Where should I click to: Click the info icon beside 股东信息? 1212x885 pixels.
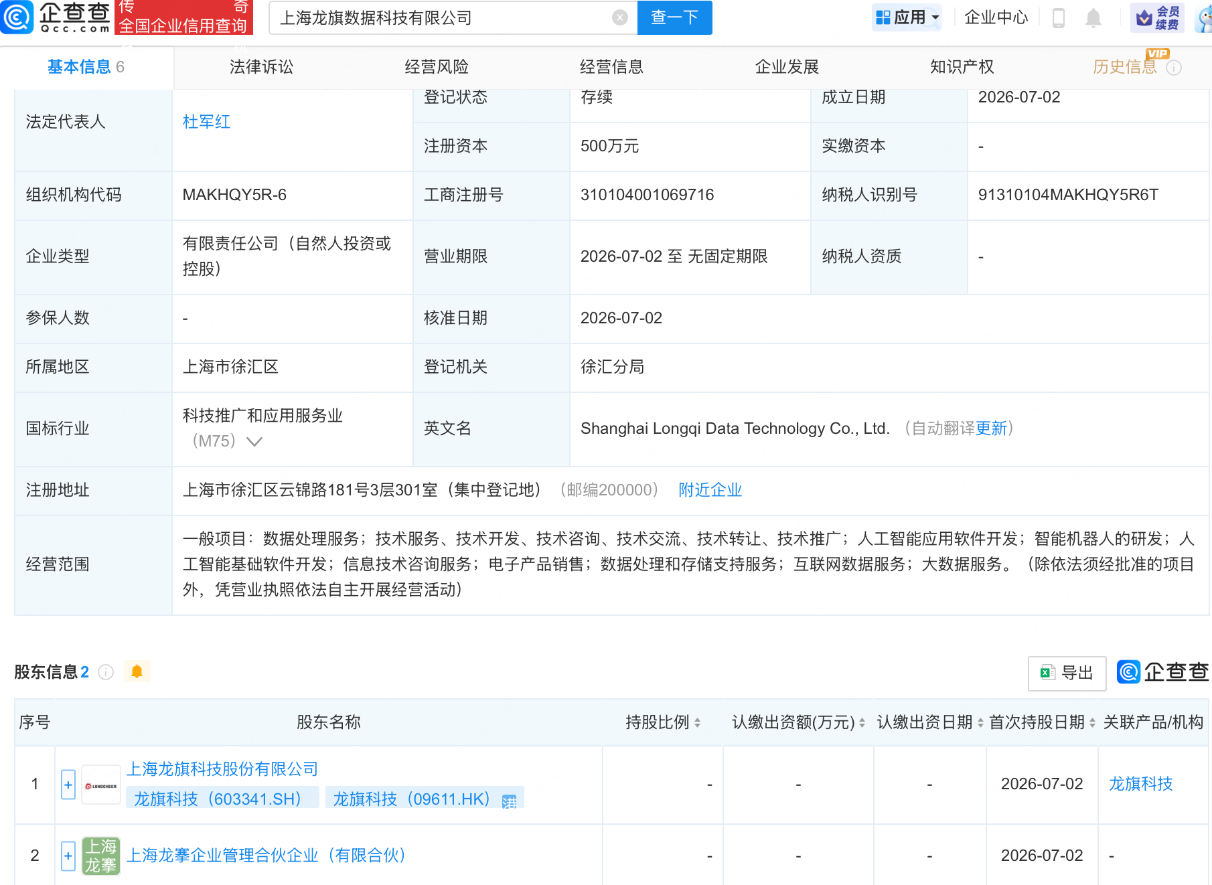coord(106,672)
